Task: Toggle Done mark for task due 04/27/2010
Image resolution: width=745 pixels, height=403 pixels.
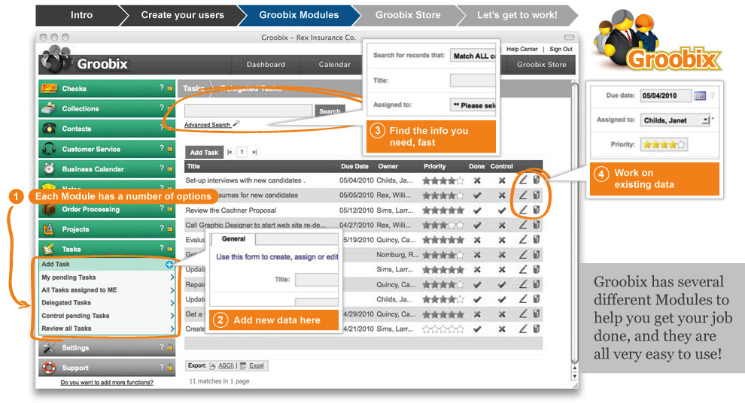Action: click(477, 225)
